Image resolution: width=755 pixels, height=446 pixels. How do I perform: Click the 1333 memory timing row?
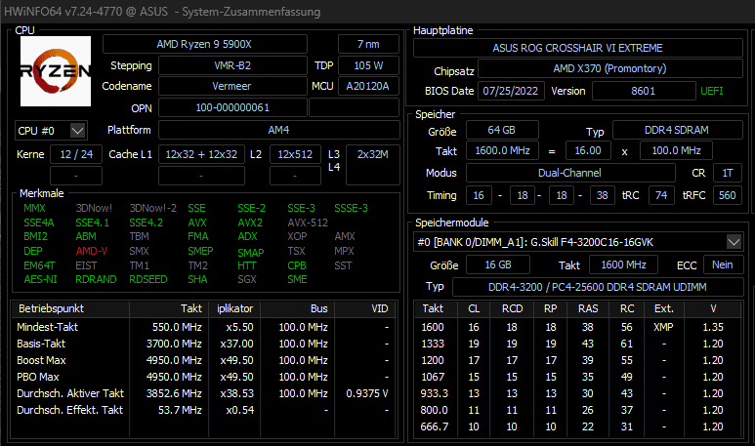[578, 344]
